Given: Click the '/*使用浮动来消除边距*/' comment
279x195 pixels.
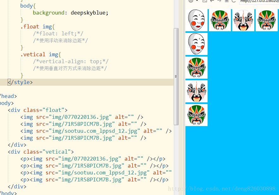Looking at the screenshot, I should click(x=60, y=40).
